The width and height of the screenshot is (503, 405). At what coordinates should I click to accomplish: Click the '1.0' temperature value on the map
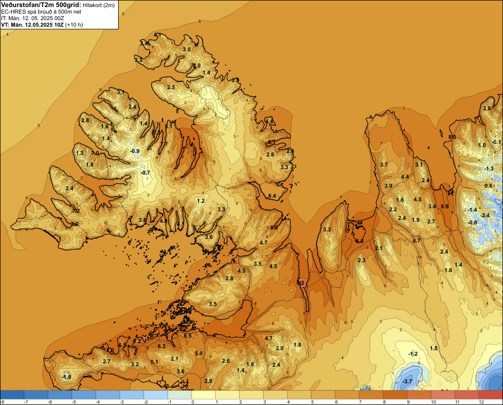point(482,145)
